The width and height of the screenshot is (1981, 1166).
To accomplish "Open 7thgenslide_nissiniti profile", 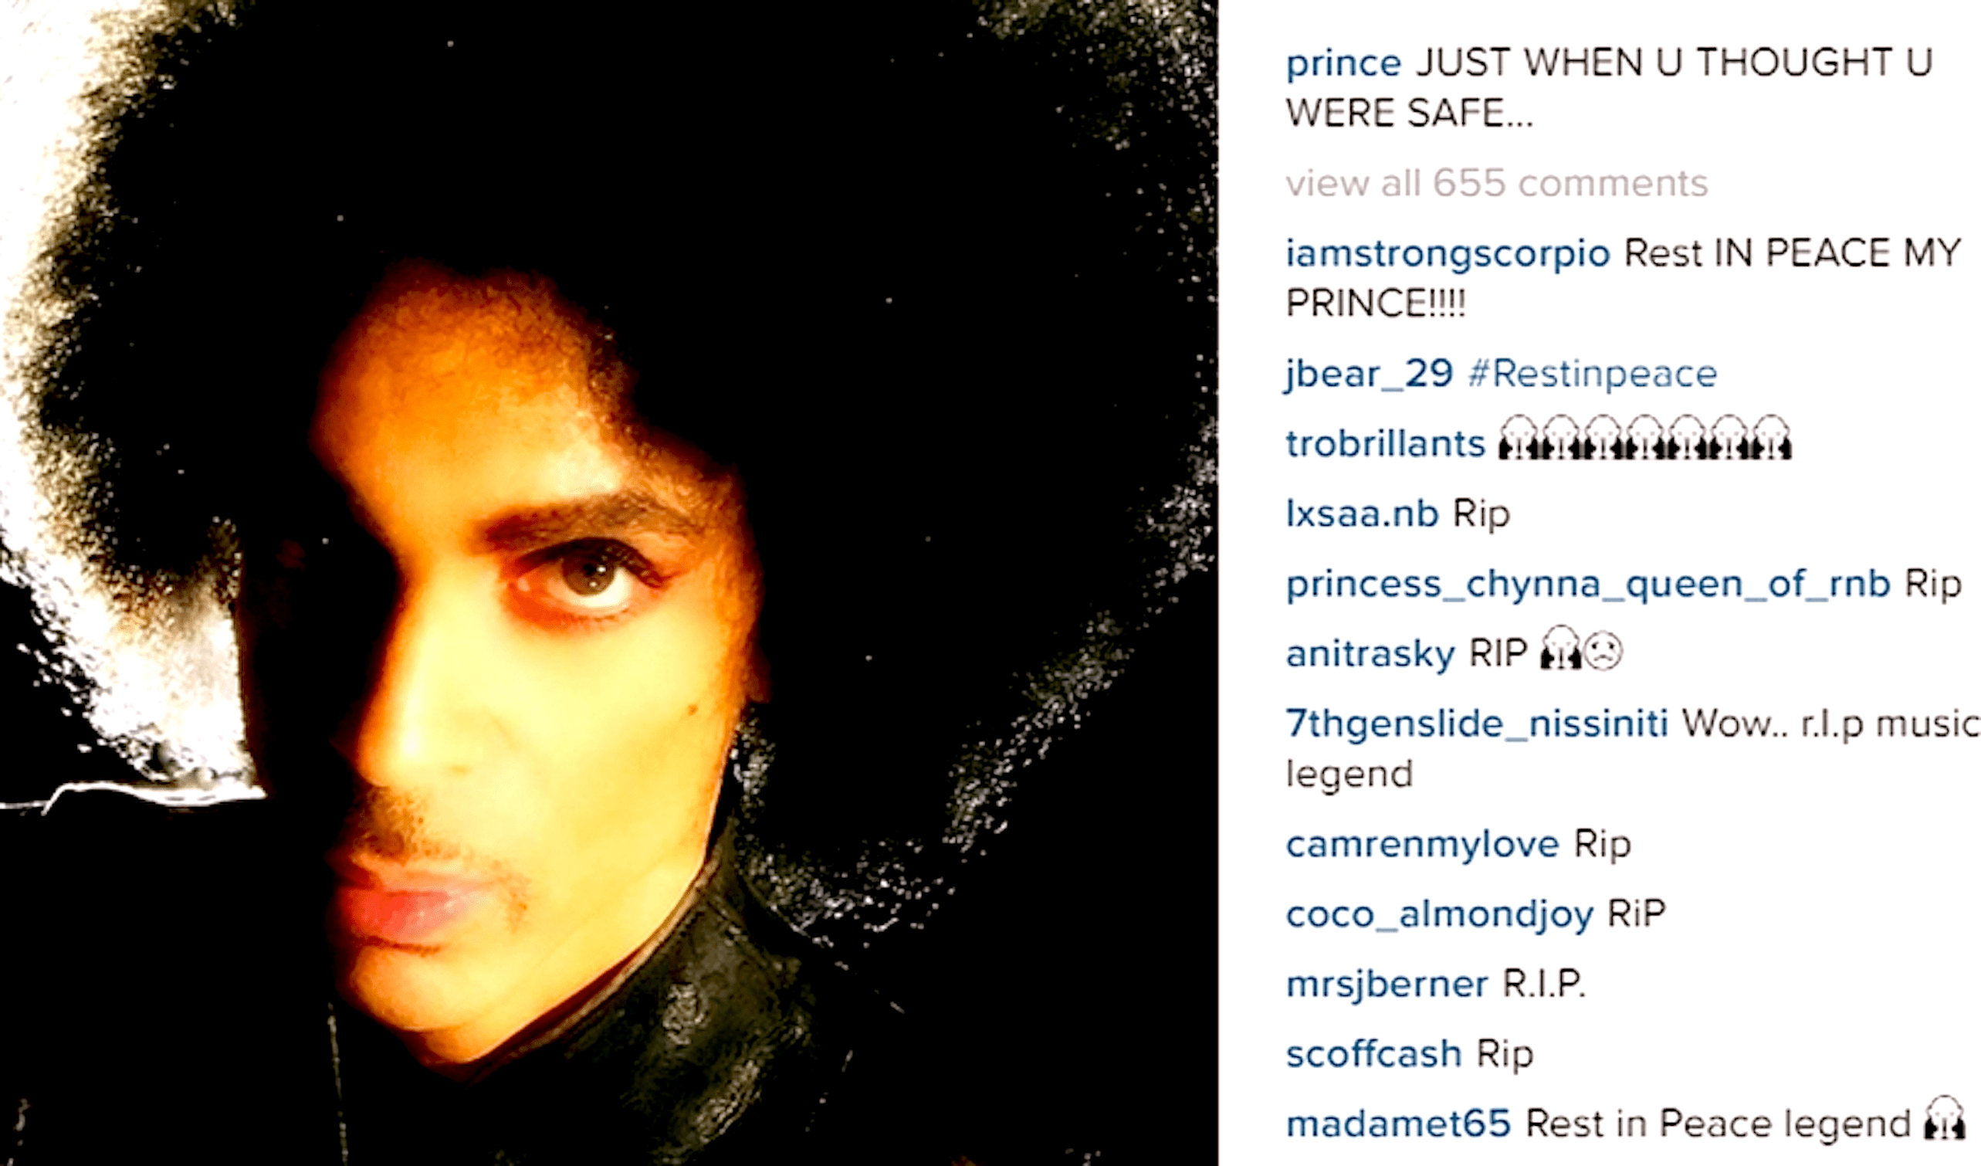I will point(1476,724).
